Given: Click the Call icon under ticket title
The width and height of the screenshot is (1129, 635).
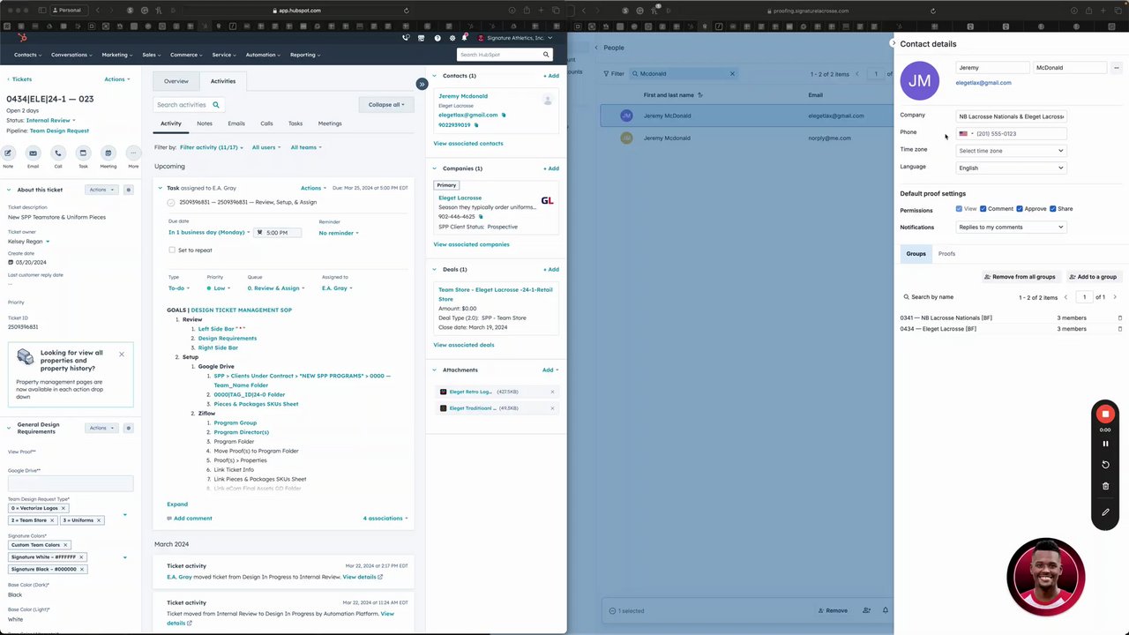Looking at the screenshot, I should [58, 153].
